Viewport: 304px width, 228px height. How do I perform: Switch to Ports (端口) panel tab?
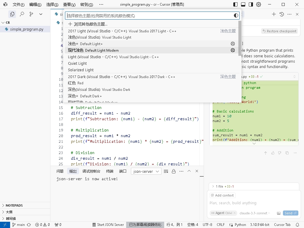[123, 171]
